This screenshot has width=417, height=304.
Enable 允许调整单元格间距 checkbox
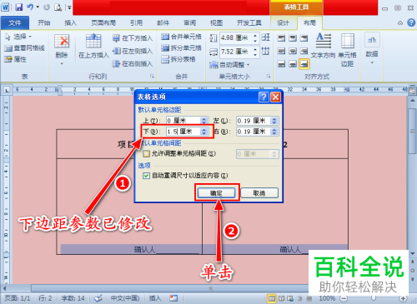[146, 153]
